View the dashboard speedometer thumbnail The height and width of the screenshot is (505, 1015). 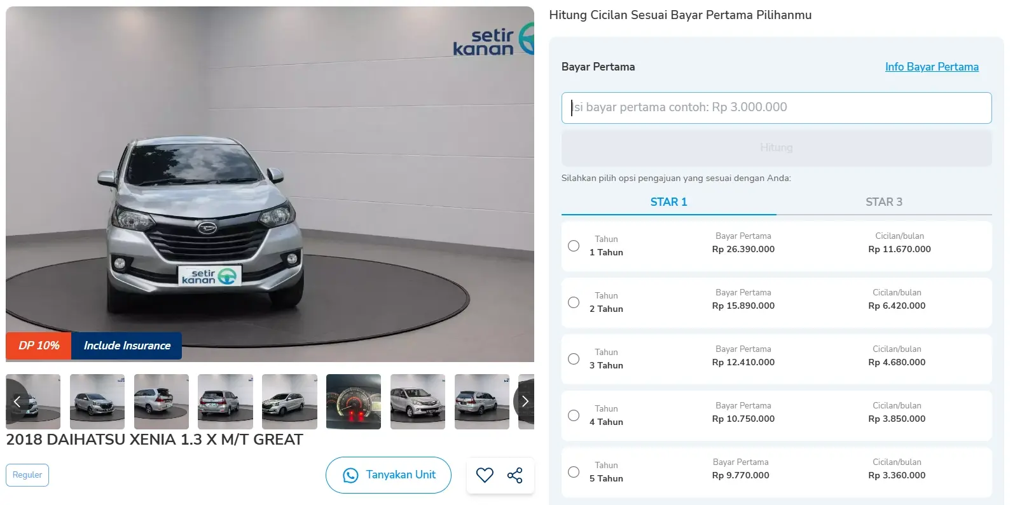(x=354, y=401)
